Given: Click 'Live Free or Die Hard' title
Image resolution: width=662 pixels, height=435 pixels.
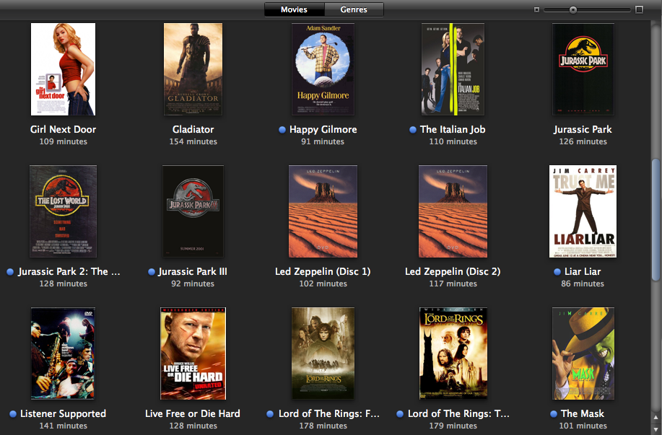Looking at the screenshot, I should click(x=193, y=414).
